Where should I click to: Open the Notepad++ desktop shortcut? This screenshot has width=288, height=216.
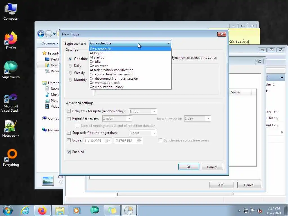pyautogui.click(x=11, y=129)
